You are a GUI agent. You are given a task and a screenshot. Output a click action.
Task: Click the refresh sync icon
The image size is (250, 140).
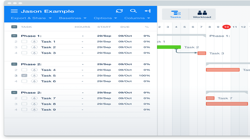point(119,11)
